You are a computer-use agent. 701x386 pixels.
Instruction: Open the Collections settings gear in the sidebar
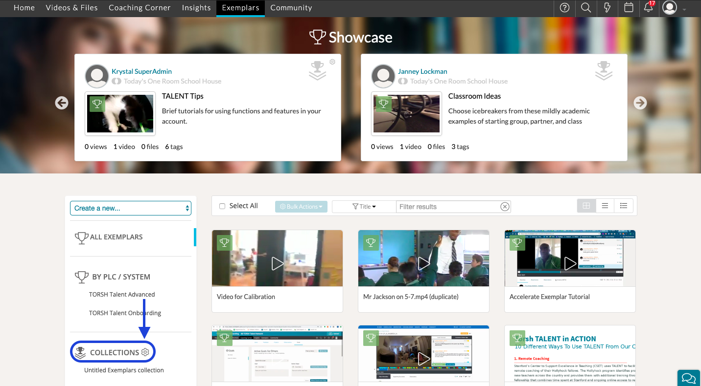pos(145,352)
